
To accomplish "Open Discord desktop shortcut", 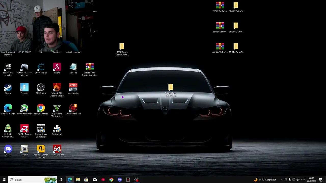I will click(x=8, y=150).
